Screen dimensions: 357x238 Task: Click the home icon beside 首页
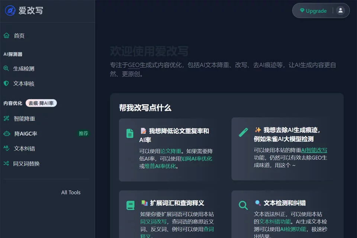(6, 35)
